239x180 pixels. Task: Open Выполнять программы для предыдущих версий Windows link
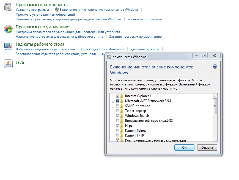click(68, 19)
